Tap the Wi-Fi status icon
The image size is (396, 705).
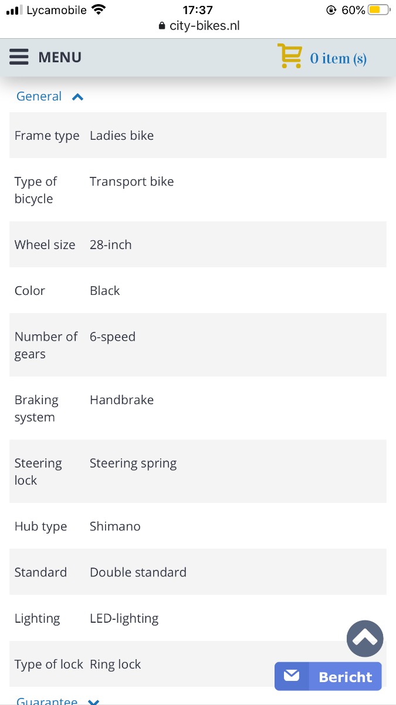click(x=99, y=10)
